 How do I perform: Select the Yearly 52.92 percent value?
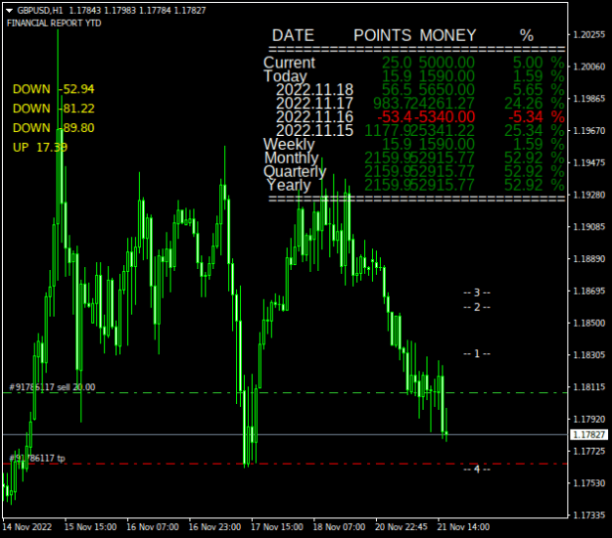point(524,185)
